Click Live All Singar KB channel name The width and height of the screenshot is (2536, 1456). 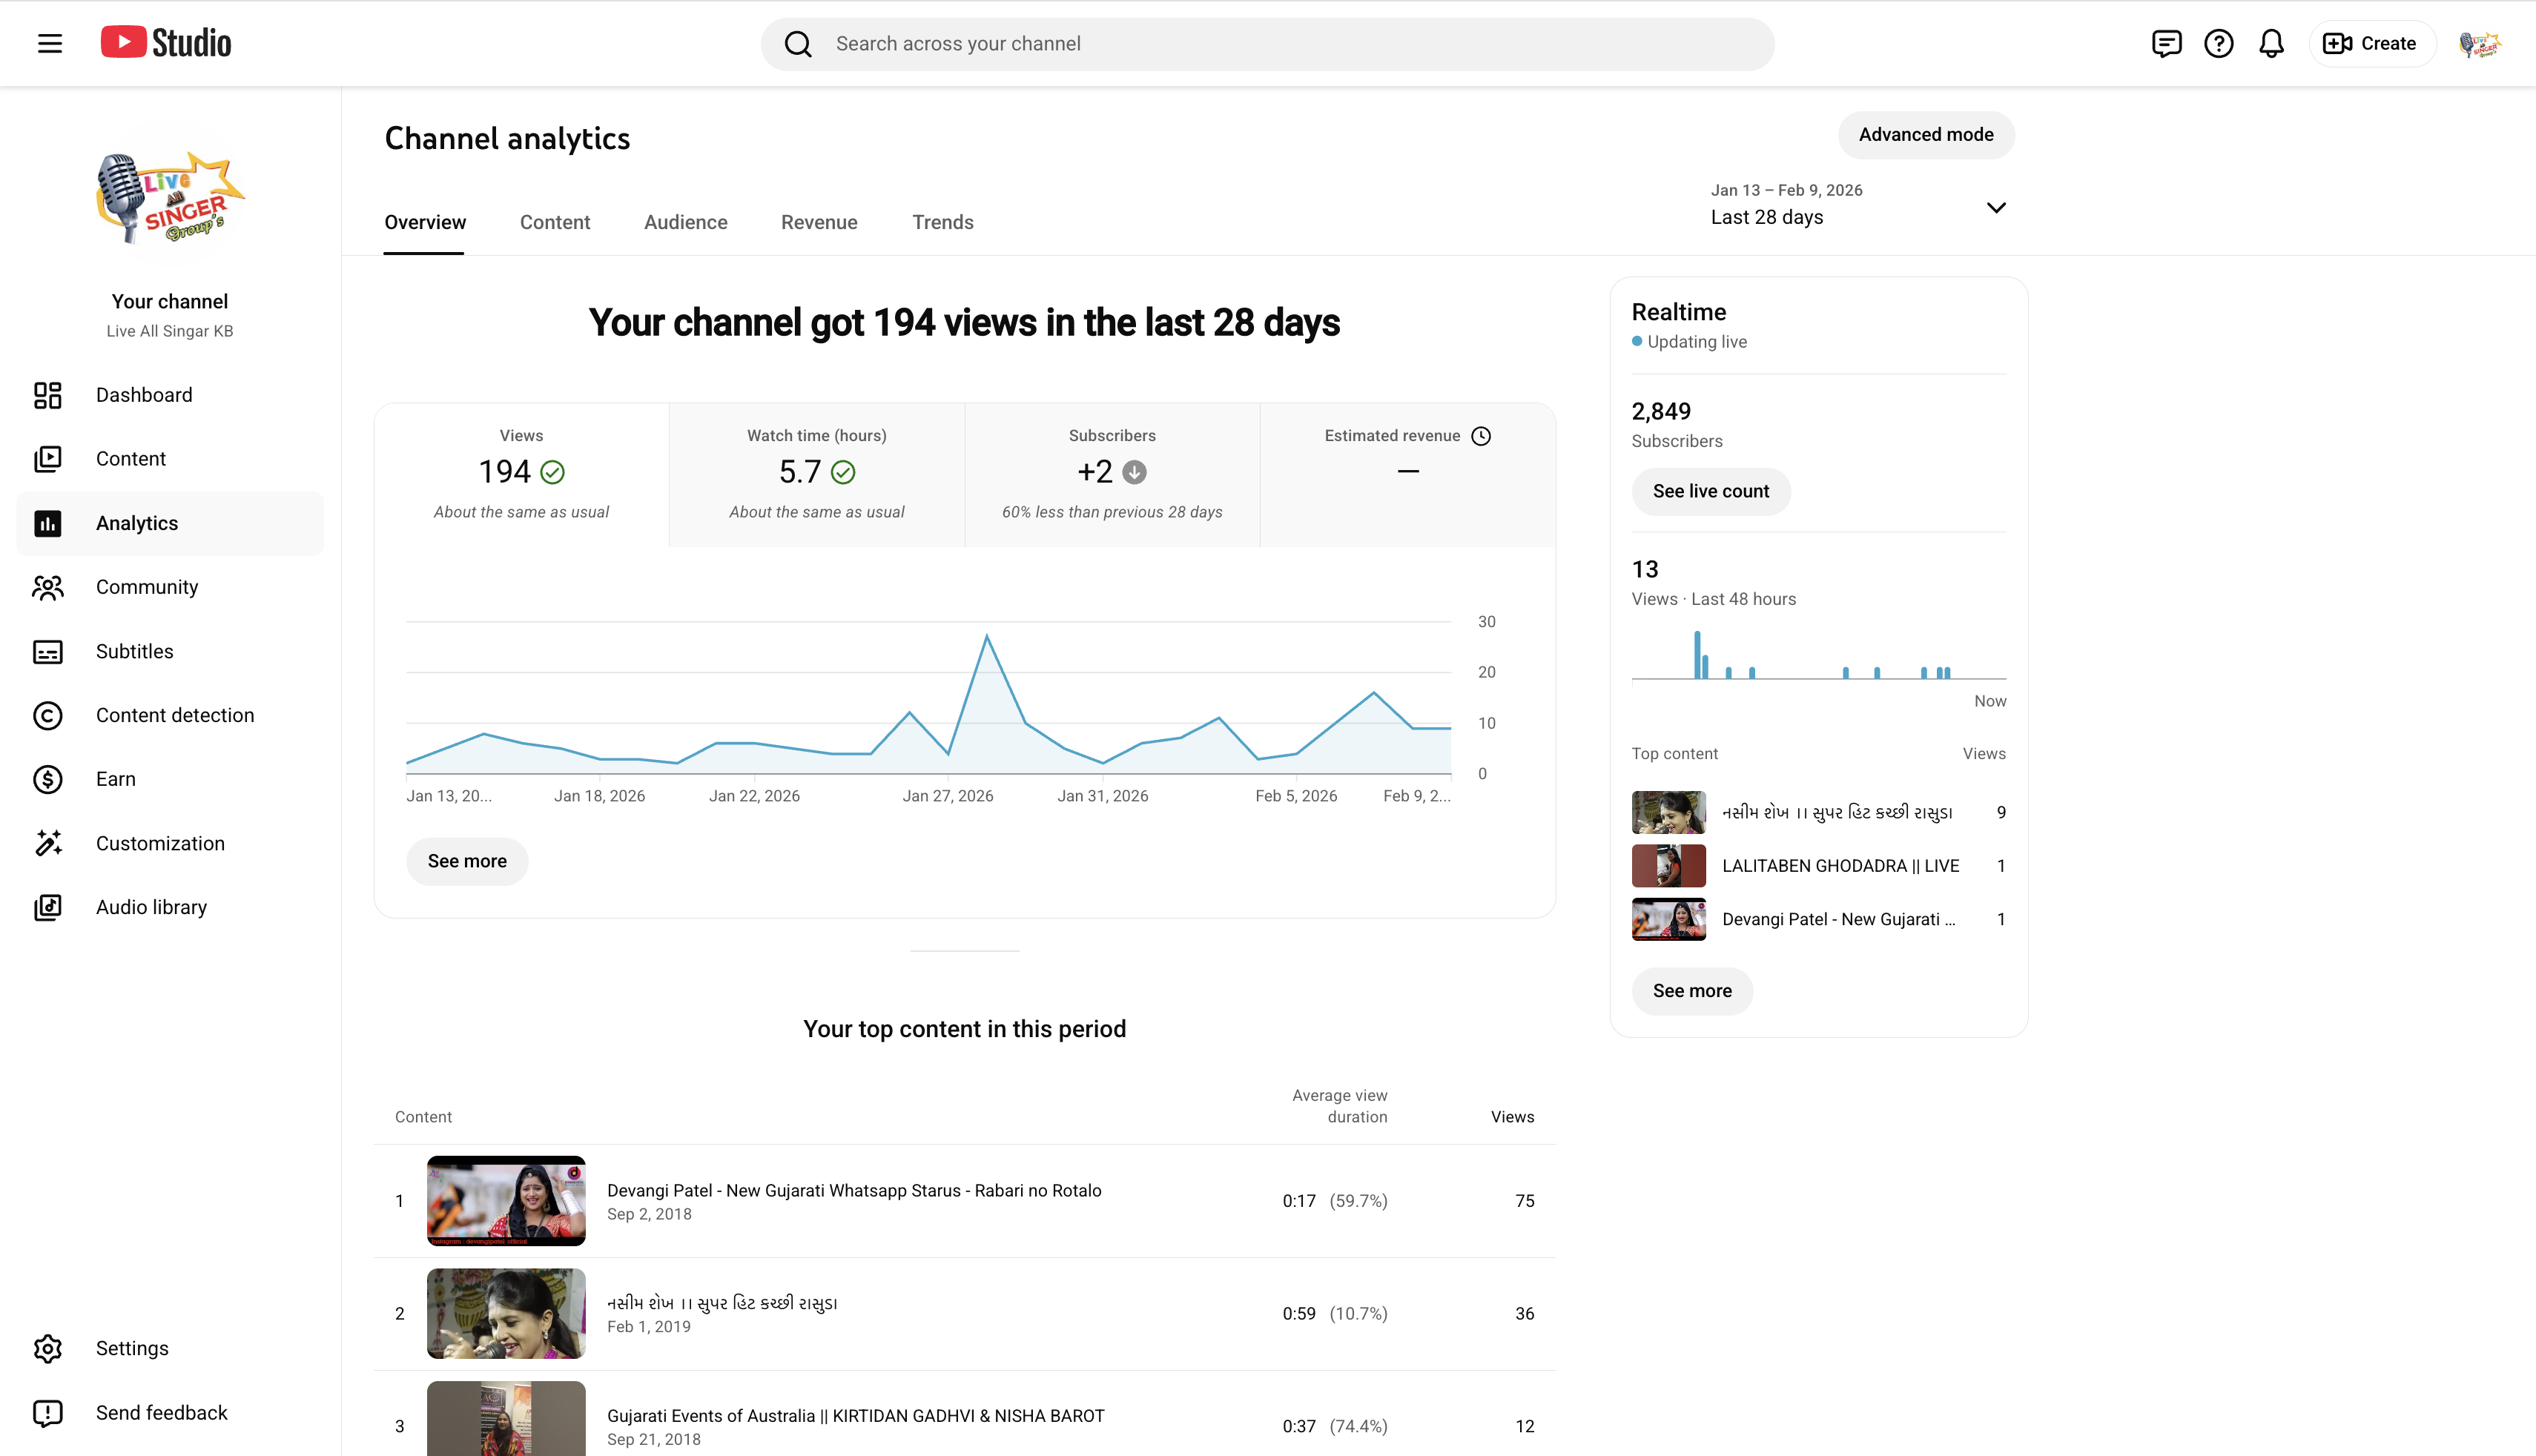click(170, 331)
